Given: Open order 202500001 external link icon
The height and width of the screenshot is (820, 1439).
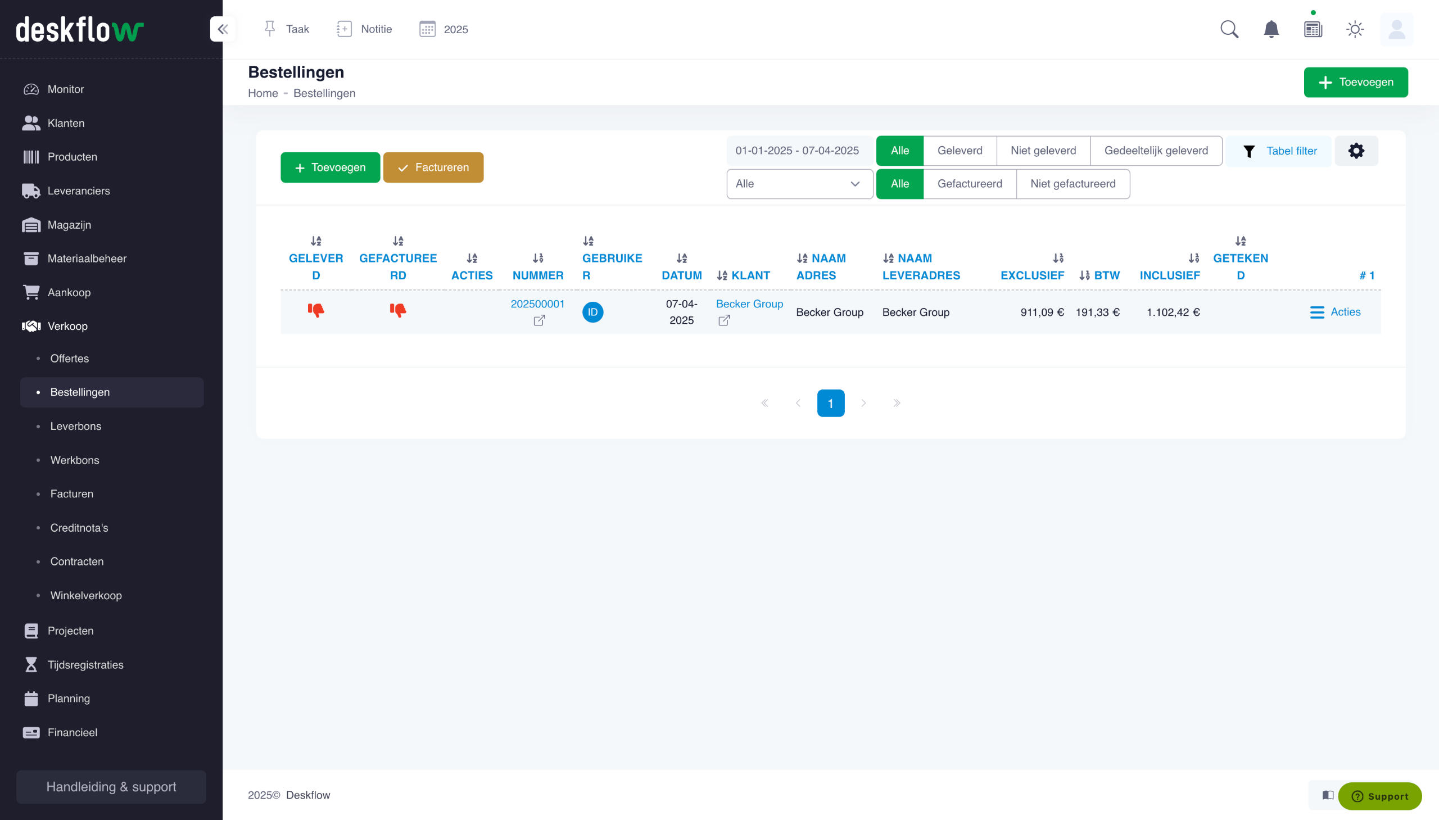Looking at the screenshot, I should pyautogui.click(x=539, y=320).
